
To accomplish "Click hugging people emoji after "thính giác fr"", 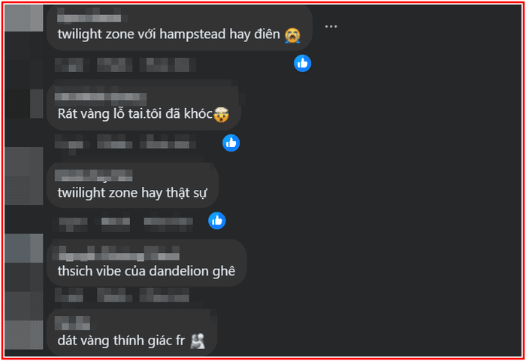I will point(198,341).
